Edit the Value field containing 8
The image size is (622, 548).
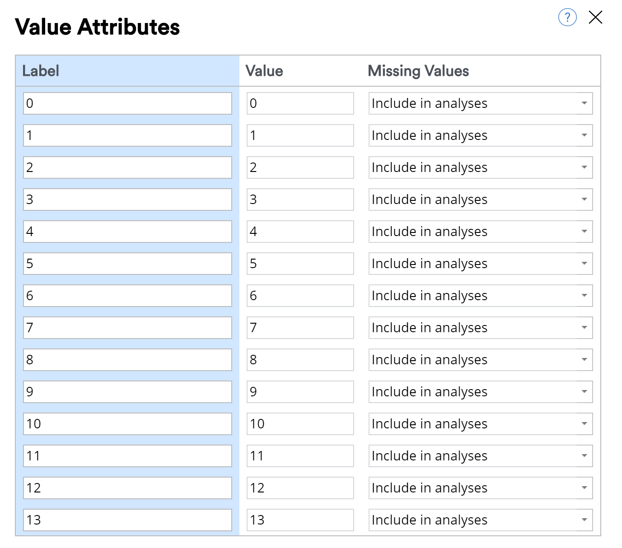point(300,360)
